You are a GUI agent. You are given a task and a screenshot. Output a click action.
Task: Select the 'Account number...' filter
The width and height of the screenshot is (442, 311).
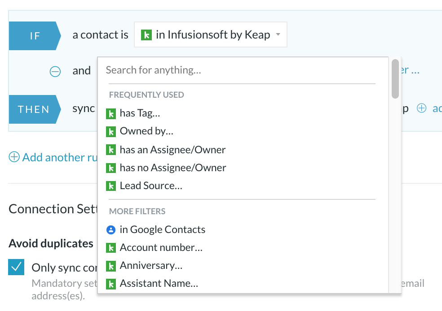pyautogui.click(x=161, y=247)
